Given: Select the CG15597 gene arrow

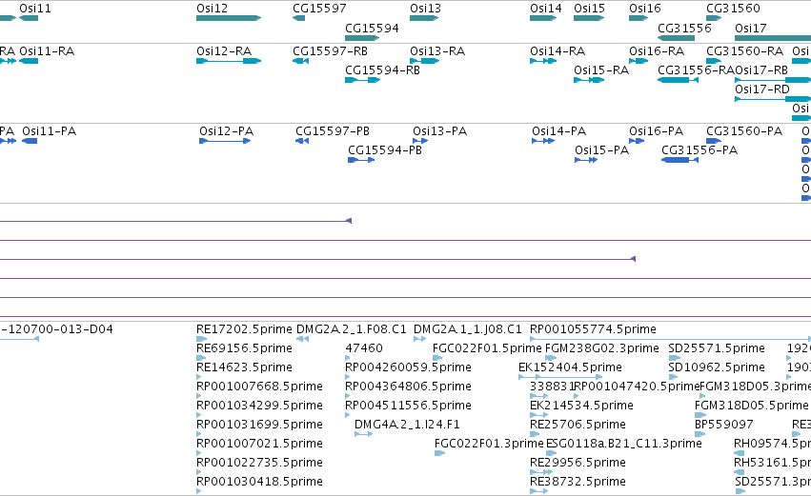Looking at the screenshot, I should tap(298, 18).
